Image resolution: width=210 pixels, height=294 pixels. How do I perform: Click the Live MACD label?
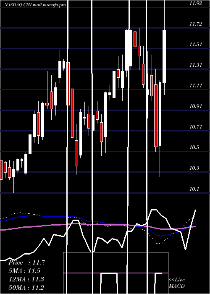tap(177, 283)
